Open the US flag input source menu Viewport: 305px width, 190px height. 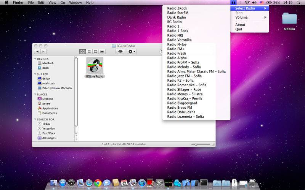click(x=262, y=3)
